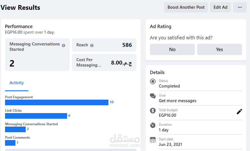Click the Goal chat bubbles icon

tap(153, 96)
